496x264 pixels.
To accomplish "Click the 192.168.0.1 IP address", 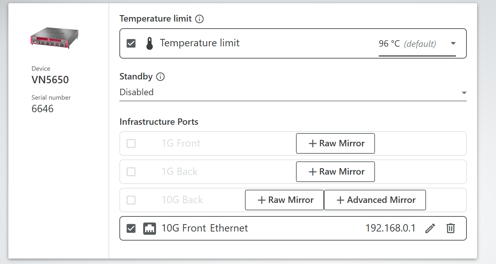I will click(390, 228).
